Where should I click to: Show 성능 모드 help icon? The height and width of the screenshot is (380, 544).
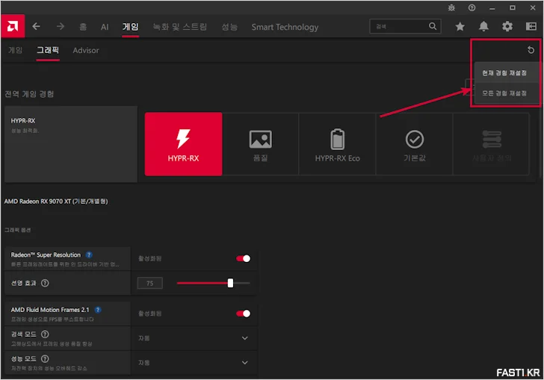click(45, 358)
